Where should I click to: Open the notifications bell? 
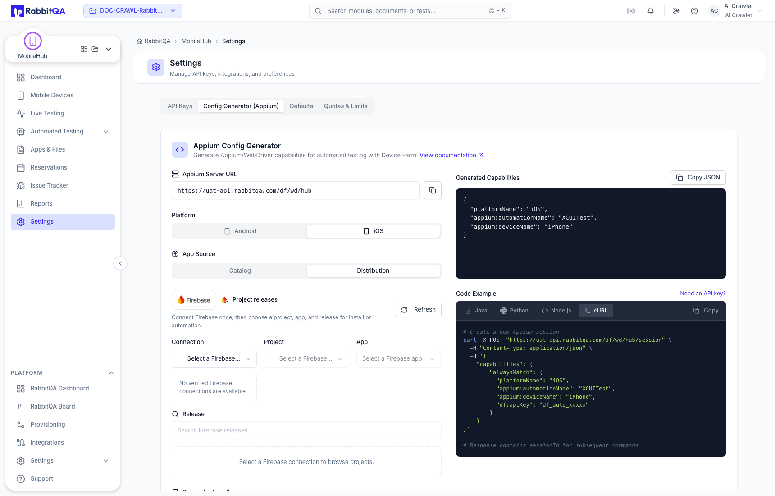click(x=651, y=11)
